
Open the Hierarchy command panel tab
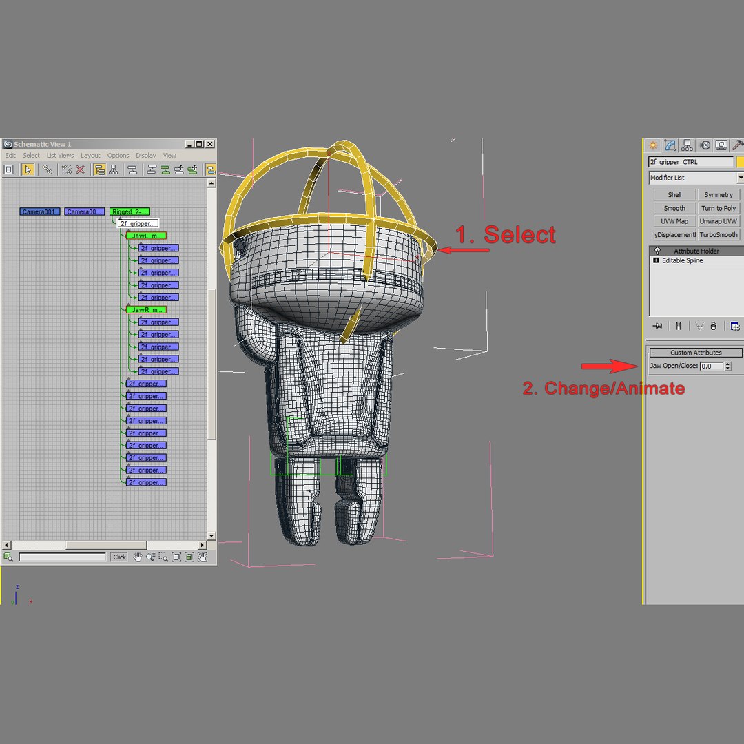(x=687, y=145)
